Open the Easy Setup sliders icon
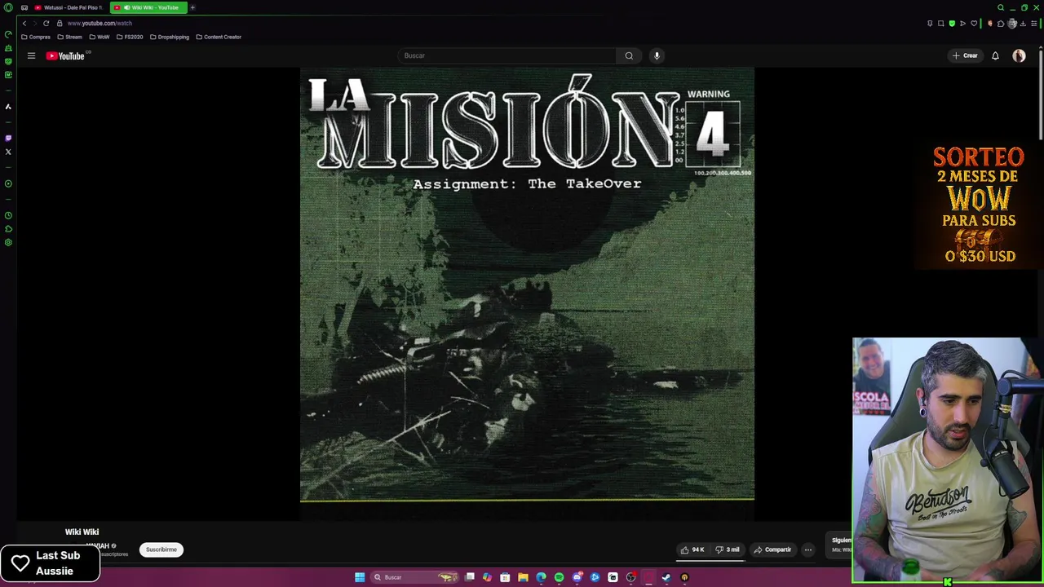Screen dimensions: 1044x587 click(1033, 23)
